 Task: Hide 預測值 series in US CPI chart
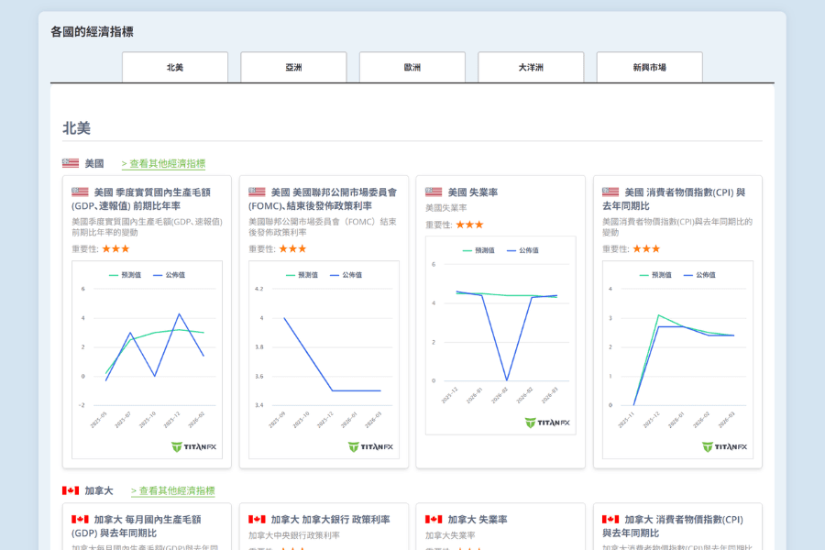tap(657, 275)
